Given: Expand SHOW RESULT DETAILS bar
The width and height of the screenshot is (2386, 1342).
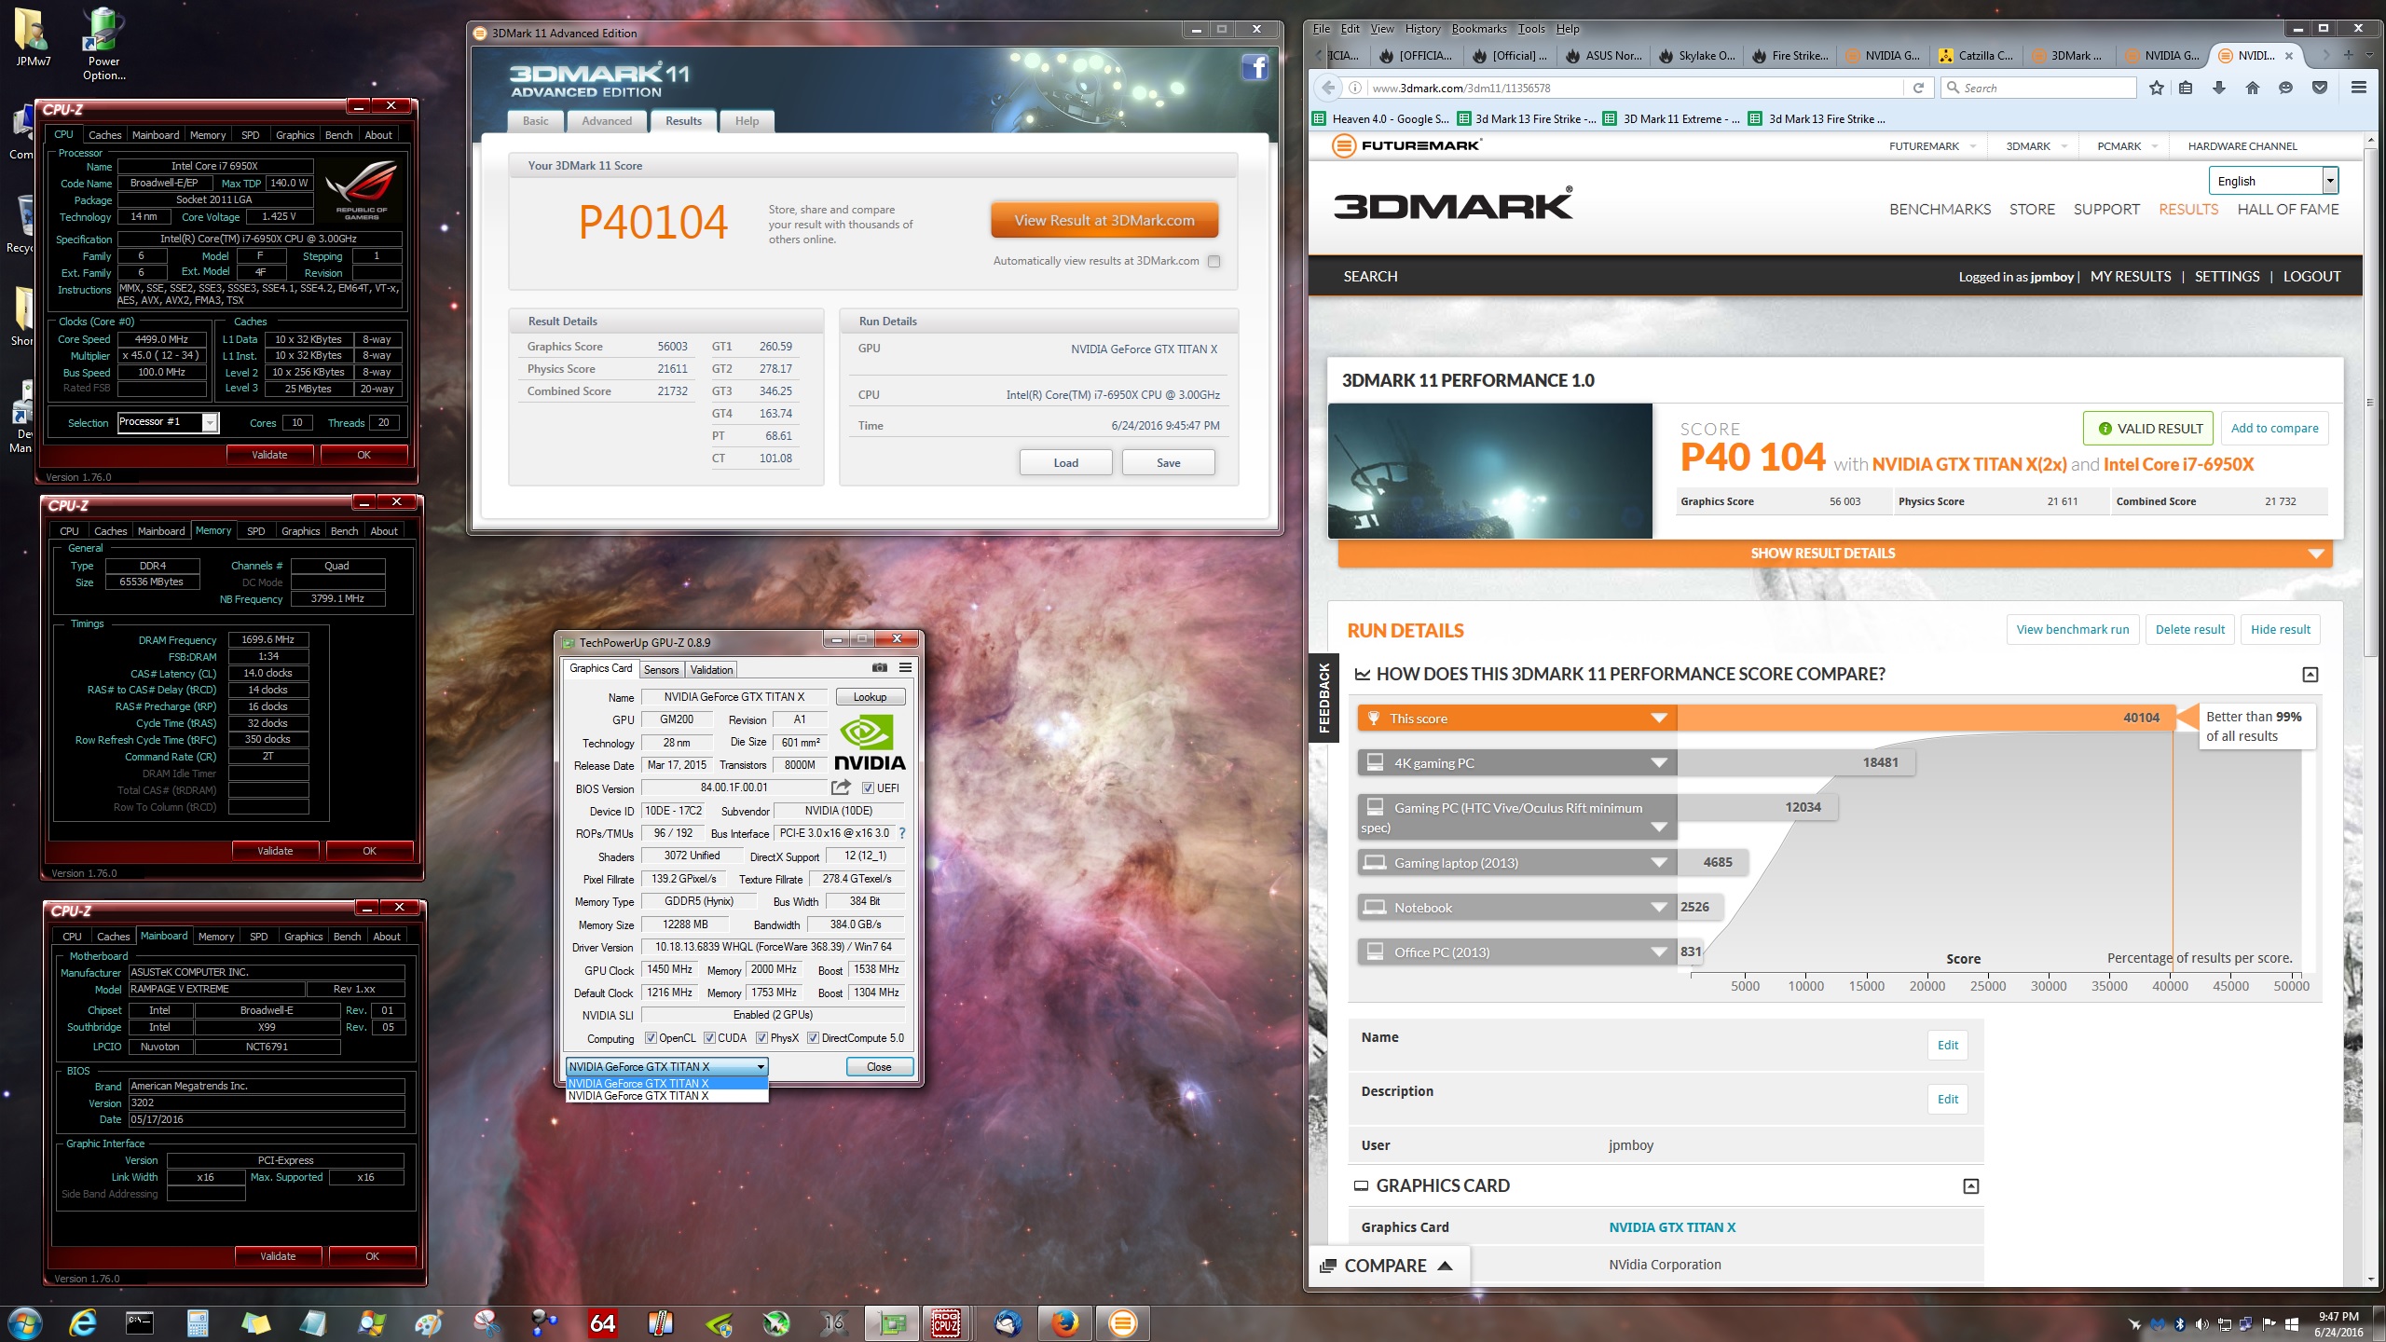Looking at the screenshot, I should 1834,553.
